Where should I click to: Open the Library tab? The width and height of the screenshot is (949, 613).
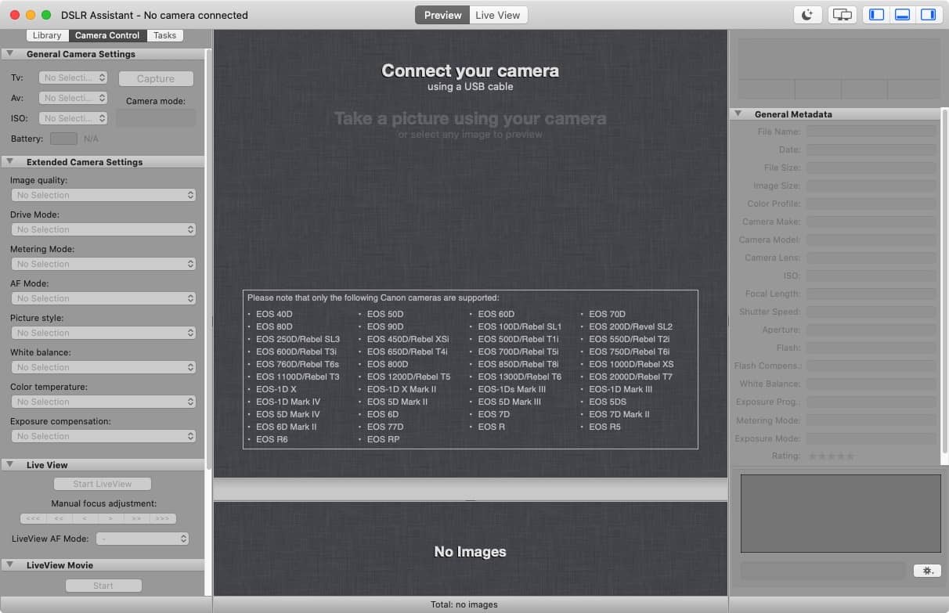[47, 35]
